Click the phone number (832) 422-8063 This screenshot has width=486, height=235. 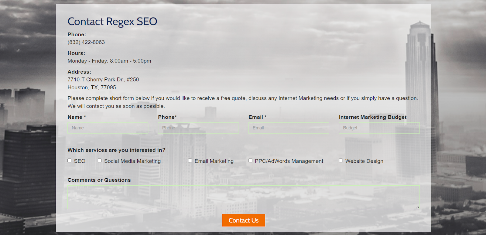86,42
